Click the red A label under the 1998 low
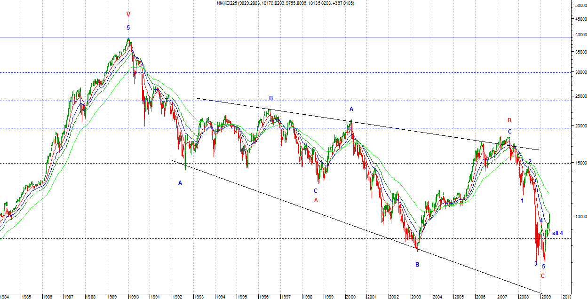This screenshot has height=299, width=588. [316, 200]
